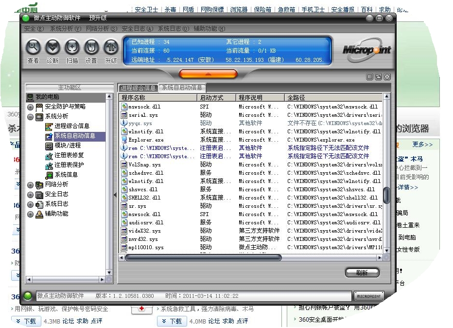Select the VolSnap.sys row
This screenshot has width=453, height=328.
click(x=251, y=164)
